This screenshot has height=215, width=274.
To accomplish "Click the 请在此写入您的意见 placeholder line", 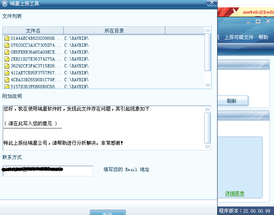I will pyautogui.click(x=30, y=124).
